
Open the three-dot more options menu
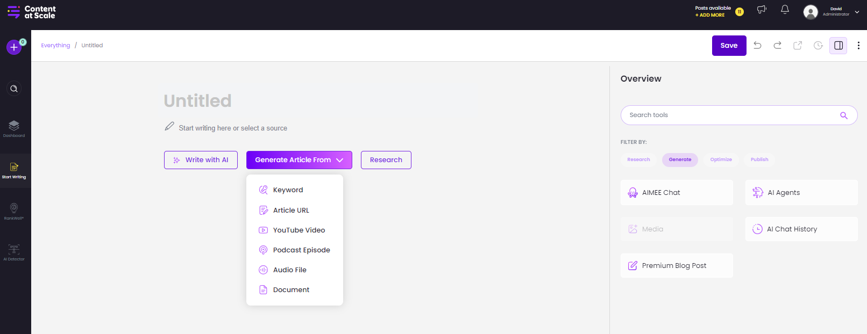pos(858,46)
